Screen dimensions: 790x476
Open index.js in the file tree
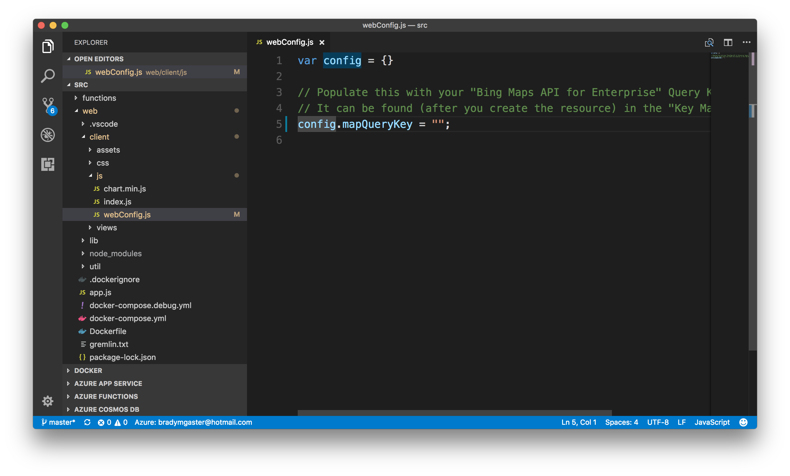pyautogui.click(x=117, y=201)
